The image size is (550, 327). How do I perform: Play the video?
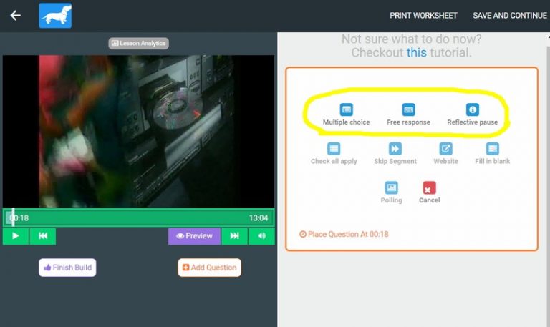16,236
